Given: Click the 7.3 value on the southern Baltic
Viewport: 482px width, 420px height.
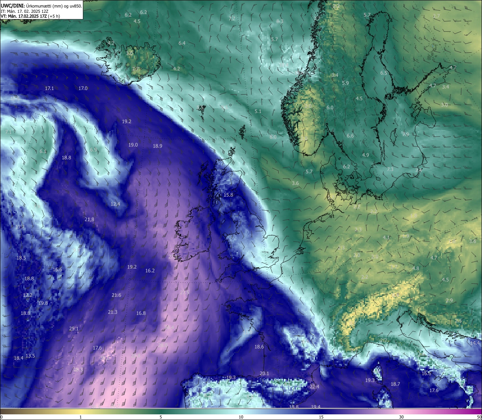Looking at the screenshot, I should click(x=390, y=169).
